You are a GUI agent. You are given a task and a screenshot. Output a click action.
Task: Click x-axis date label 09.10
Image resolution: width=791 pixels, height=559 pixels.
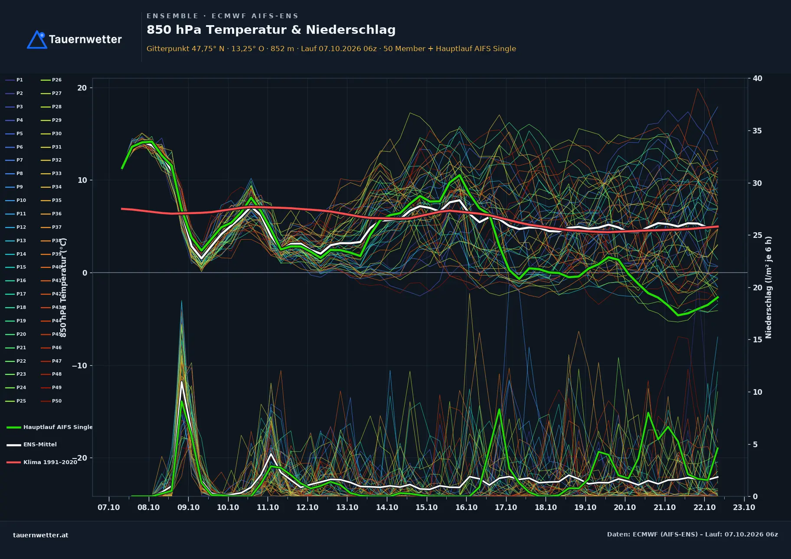[x=188, y=507]
